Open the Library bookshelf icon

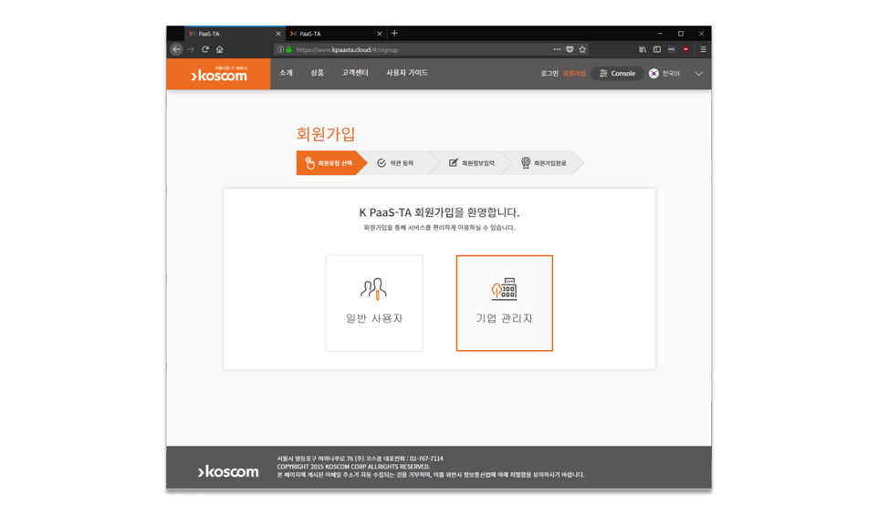point(643,49)
